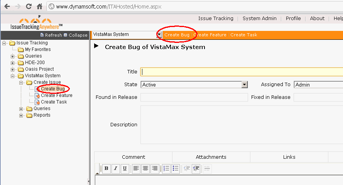Screen dimensions: 343x185
Task: Select the Create Issue folder label
Action: (x=47, y=82)
